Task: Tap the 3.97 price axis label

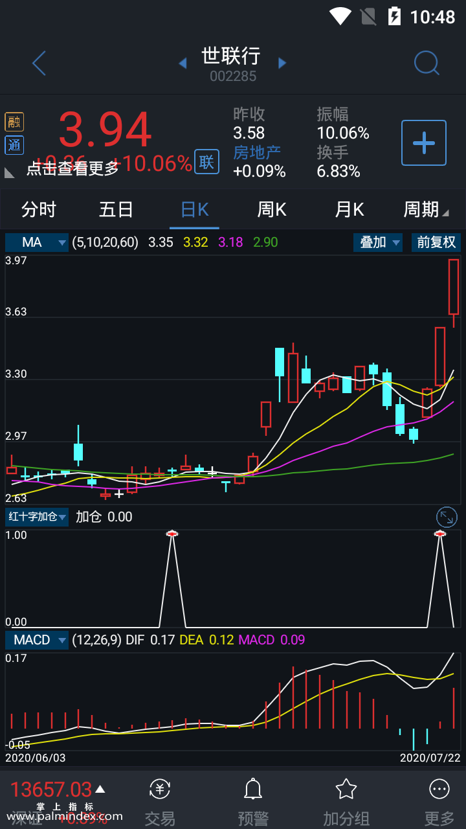Action: (x=16, y=260)
